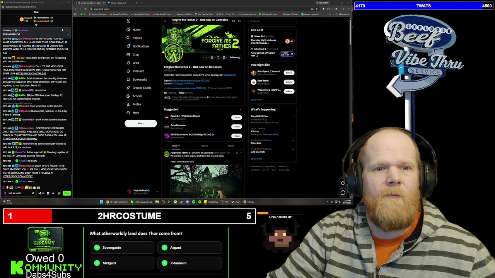This screenshot has width=495, height=278.
Task: Select answer Asgard in trivia
Action: point(189,247)
